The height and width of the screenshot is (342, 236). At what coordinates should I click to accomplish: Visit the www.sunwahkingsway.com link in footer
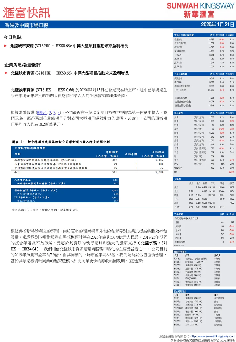click(x=213, y=336)
